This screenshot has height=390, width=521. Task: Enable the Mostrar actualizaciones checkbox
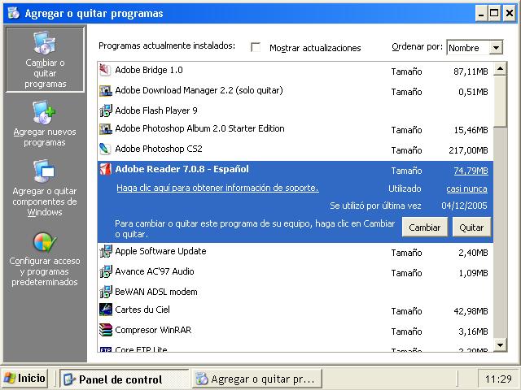click(x=256, y=47)
